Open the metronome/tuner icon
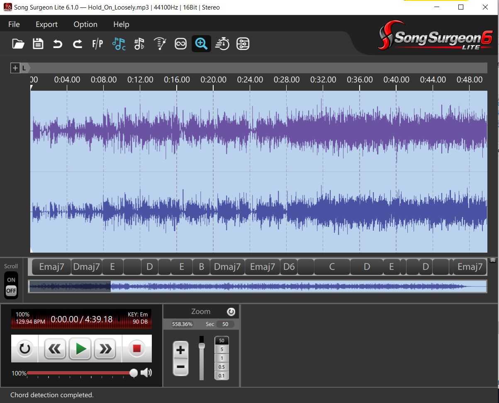 160,43
